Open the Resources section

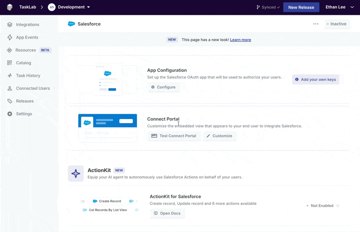click(26, 50)
